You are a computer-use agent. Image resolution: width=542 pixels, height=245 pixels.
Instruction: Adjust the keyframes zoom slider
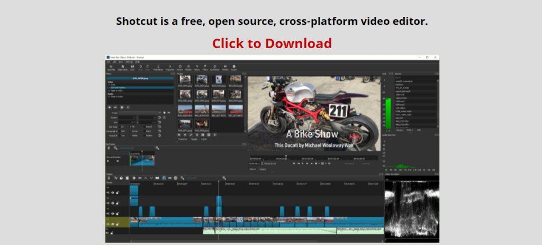point(127,148)
